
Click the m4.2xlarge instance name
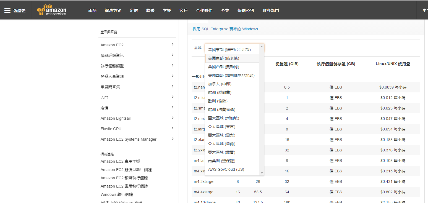[x=203, y=181]
